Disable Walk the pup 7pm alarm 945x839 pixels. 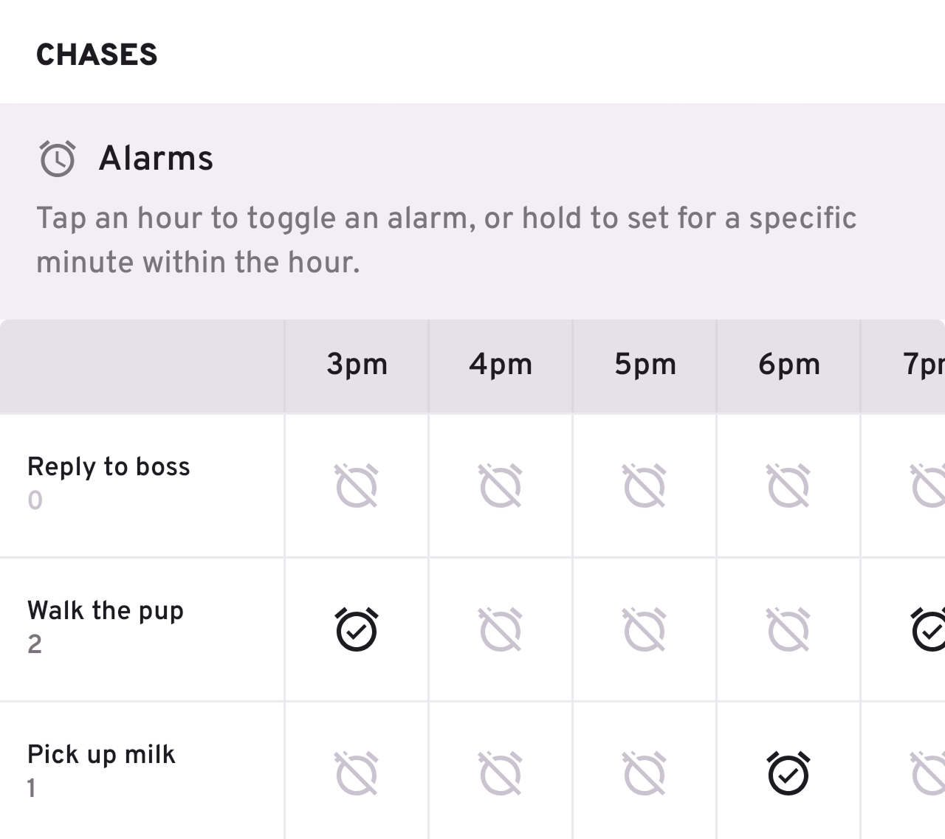pyautogui.click(x=927, y=629)
